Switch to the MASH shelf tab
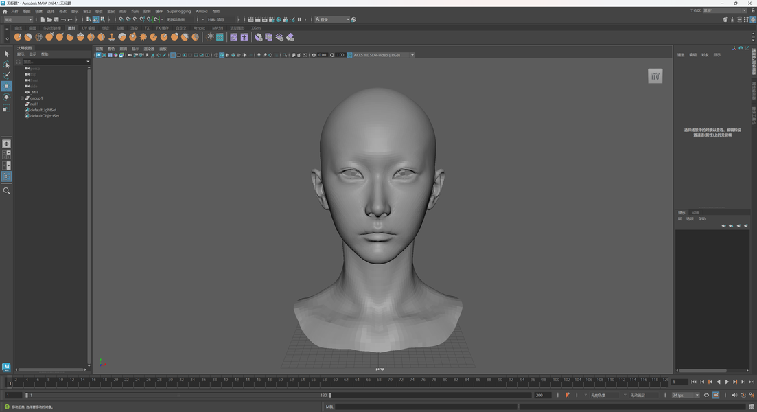 point(218,28)
